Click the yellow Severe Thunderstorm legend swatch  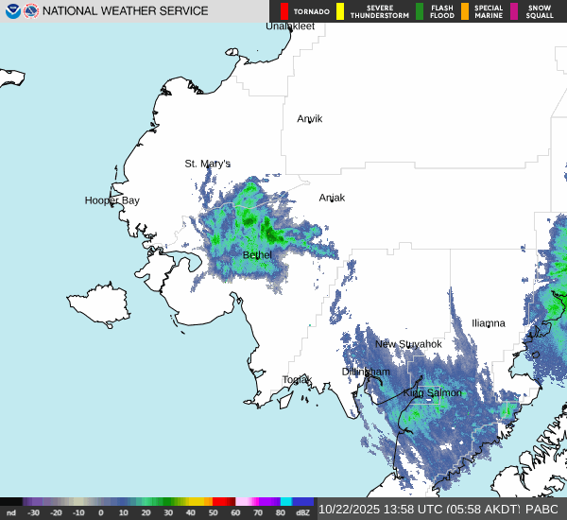340,11
